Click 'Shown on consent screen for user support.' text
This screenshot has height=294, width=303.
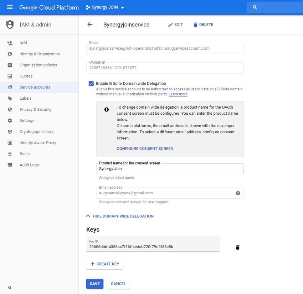tap(134, 202)
